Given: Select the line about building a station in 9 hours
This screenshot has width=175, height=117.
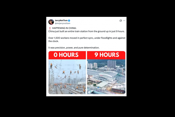Looking at the screenshot, I should tap(87, 31).
